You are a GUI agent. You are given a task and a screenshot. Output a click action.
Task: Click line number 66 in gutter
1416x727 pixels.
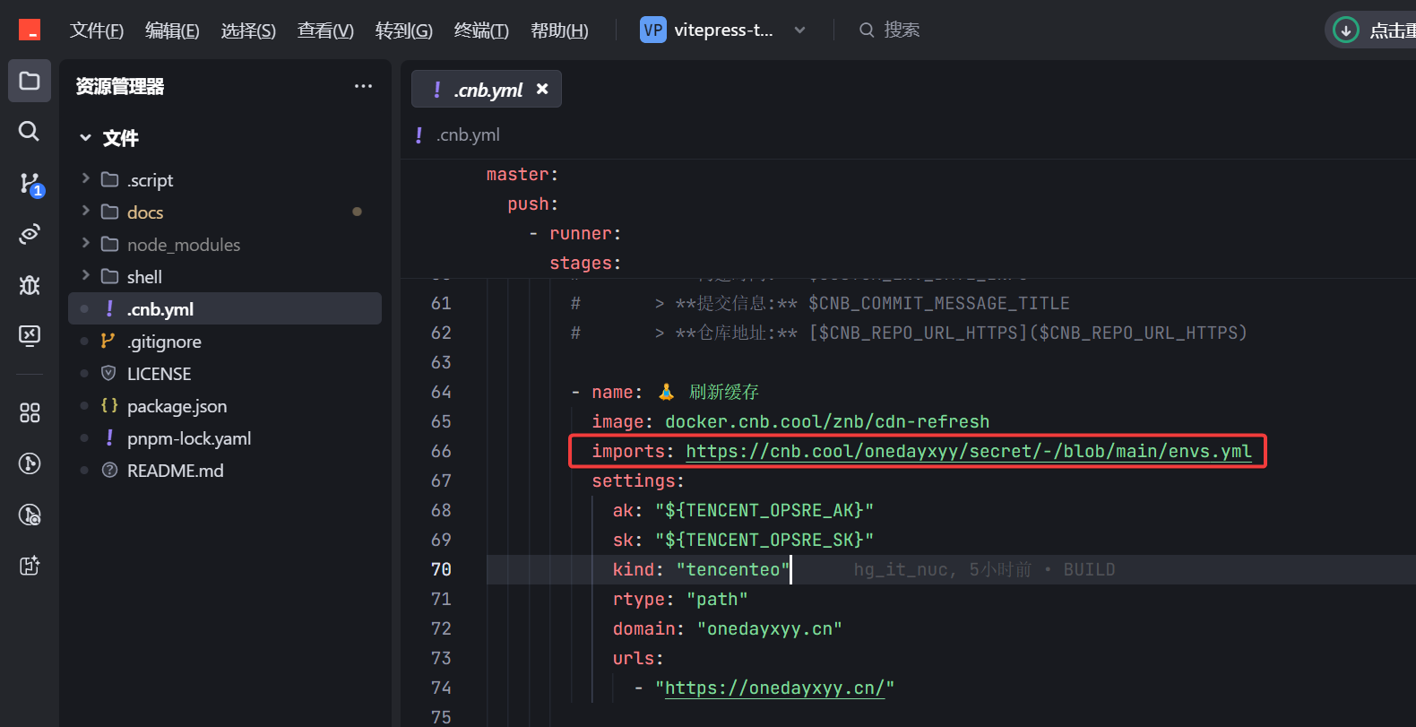coord(441,451)
